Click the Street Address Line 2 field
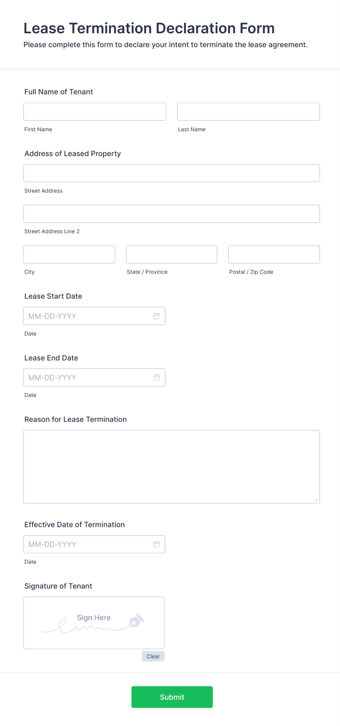The height and width of the screenshot is (726, 340). (x=171, y=214)
